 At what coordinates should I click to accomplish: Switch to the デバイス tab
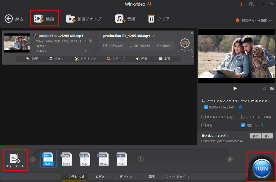pyautogui.click(x=126, y=176)
